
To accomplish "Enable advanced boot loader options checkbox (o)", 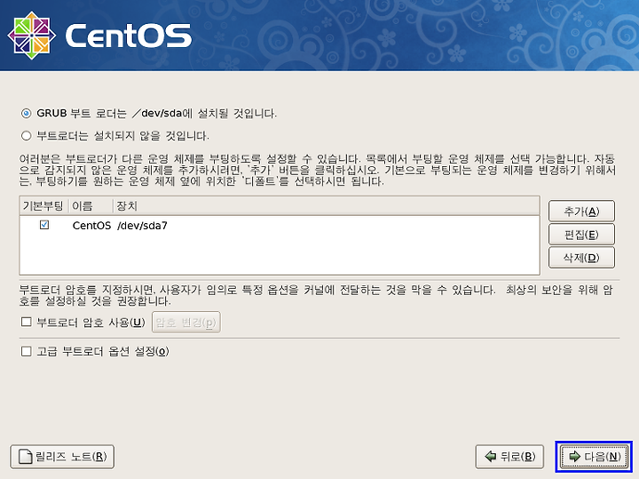I will (26, 351).
